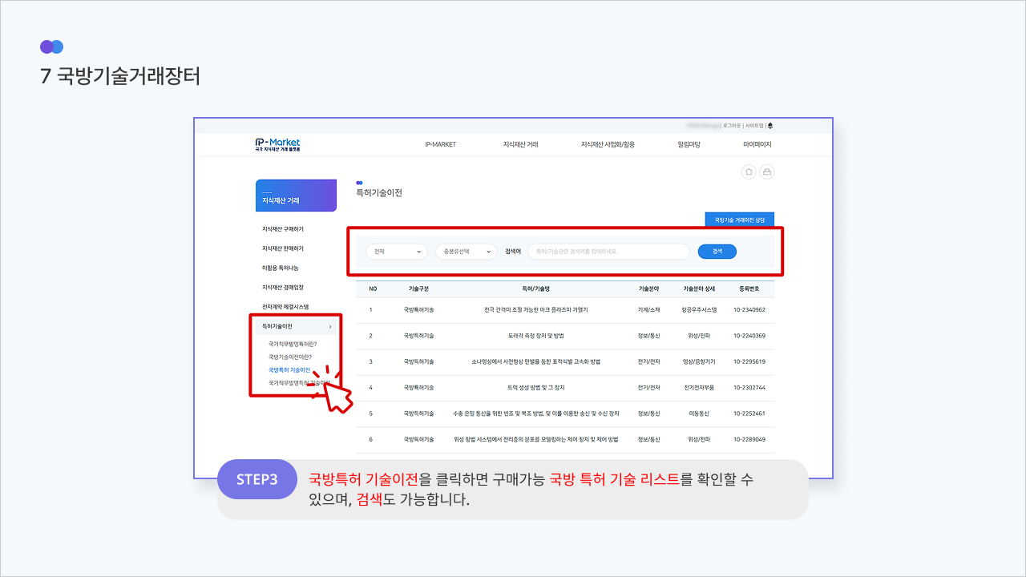Open the 전체 category dropdown
Viewport: 1026px width, 577px height.
[397, 252]
